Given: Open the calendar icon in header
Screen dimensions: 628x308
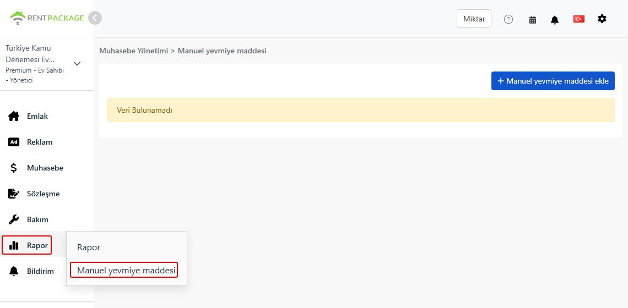Looking at the screenshot, I should (532, 20).
